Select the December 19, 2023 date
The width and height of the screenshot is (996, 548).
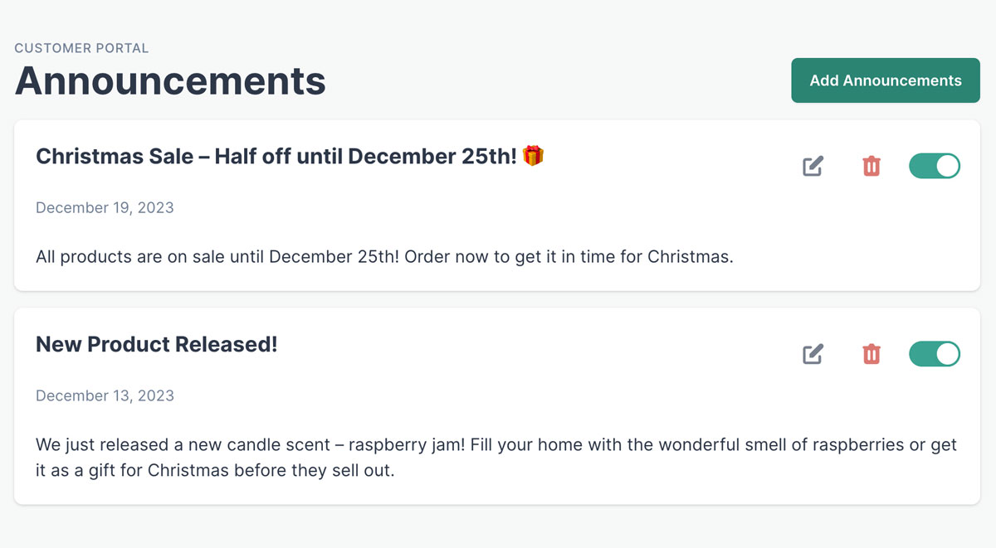coord(105,207)
